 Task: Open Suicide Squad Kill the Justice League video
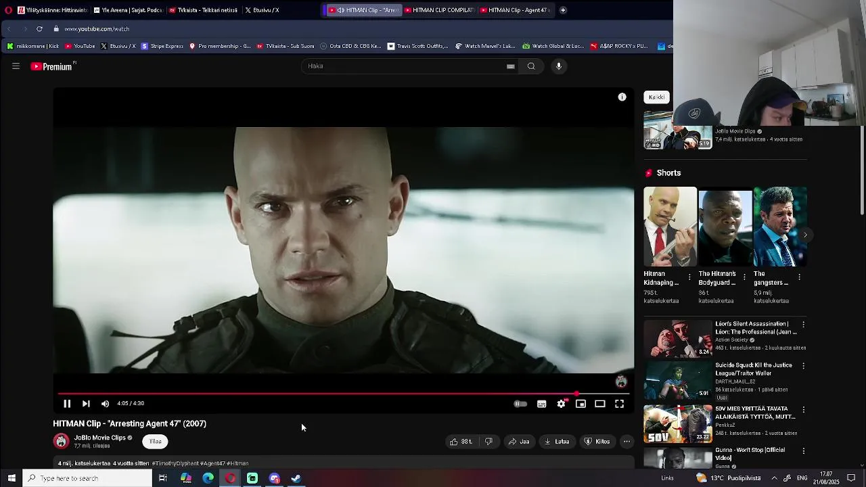tap(677, 381)
